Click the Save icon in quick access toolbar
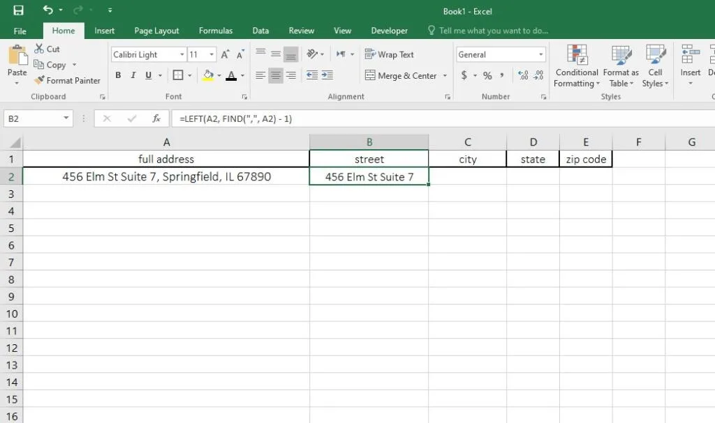This screenshot has height=423, width=715. 18,10
